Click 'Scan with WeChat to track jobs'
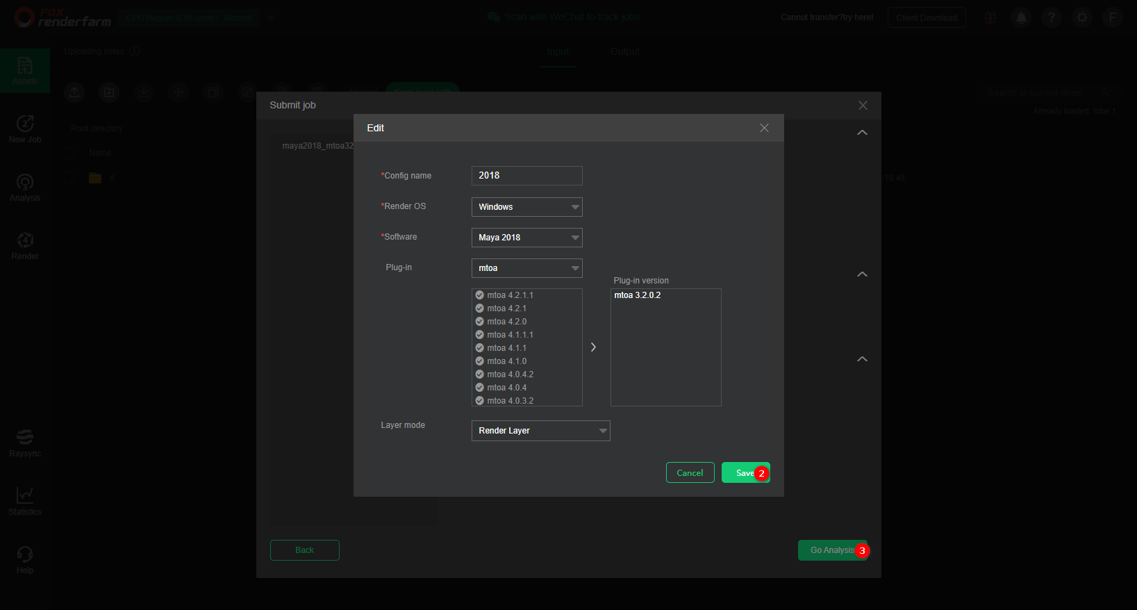The width and height of the screenshot is (1137, 610). pos(572,17)
